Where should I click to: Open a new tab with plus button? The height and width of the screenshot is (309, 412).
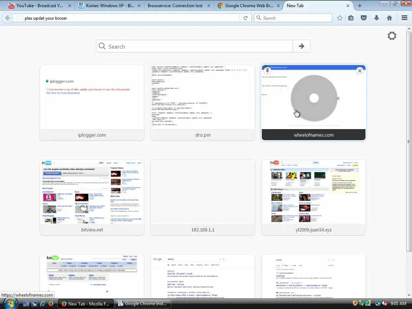[360, 5]
